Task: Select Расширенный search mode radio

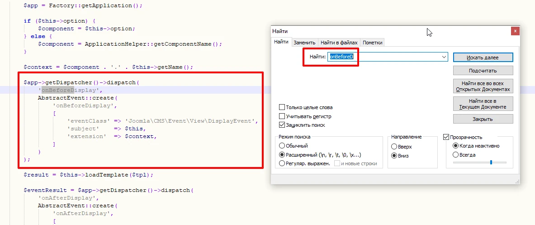Action: 282,155
